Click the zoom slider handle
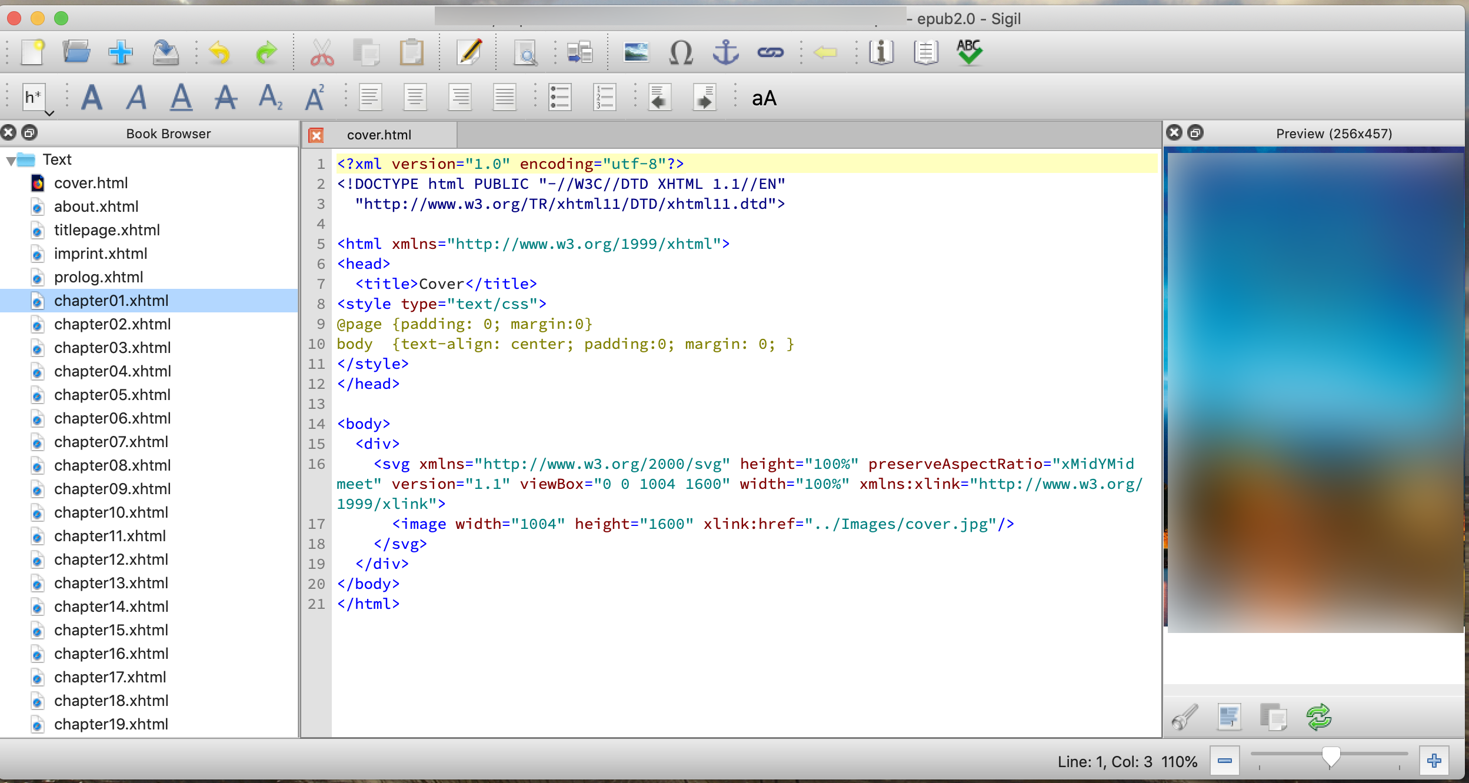Image resolution: width=1469 pixels, height=783 pixels. coord(1331,756)
